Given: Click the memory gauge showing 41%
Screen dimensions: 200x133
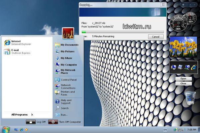Looking at the screenshot, I should 190,18.
